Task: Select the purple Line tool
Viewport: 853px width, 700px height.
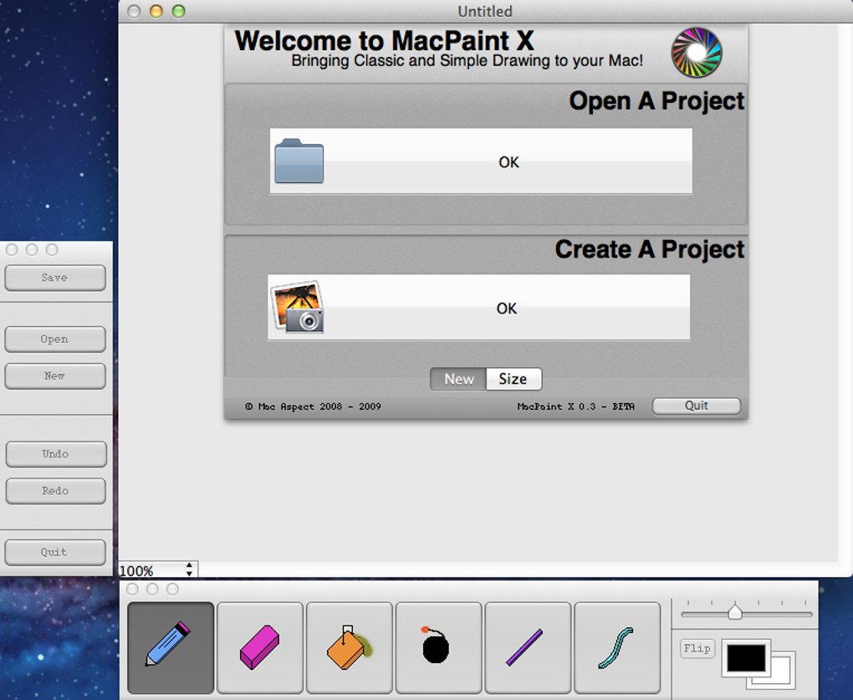Action: pyautogui.click(x=528, y=647)
